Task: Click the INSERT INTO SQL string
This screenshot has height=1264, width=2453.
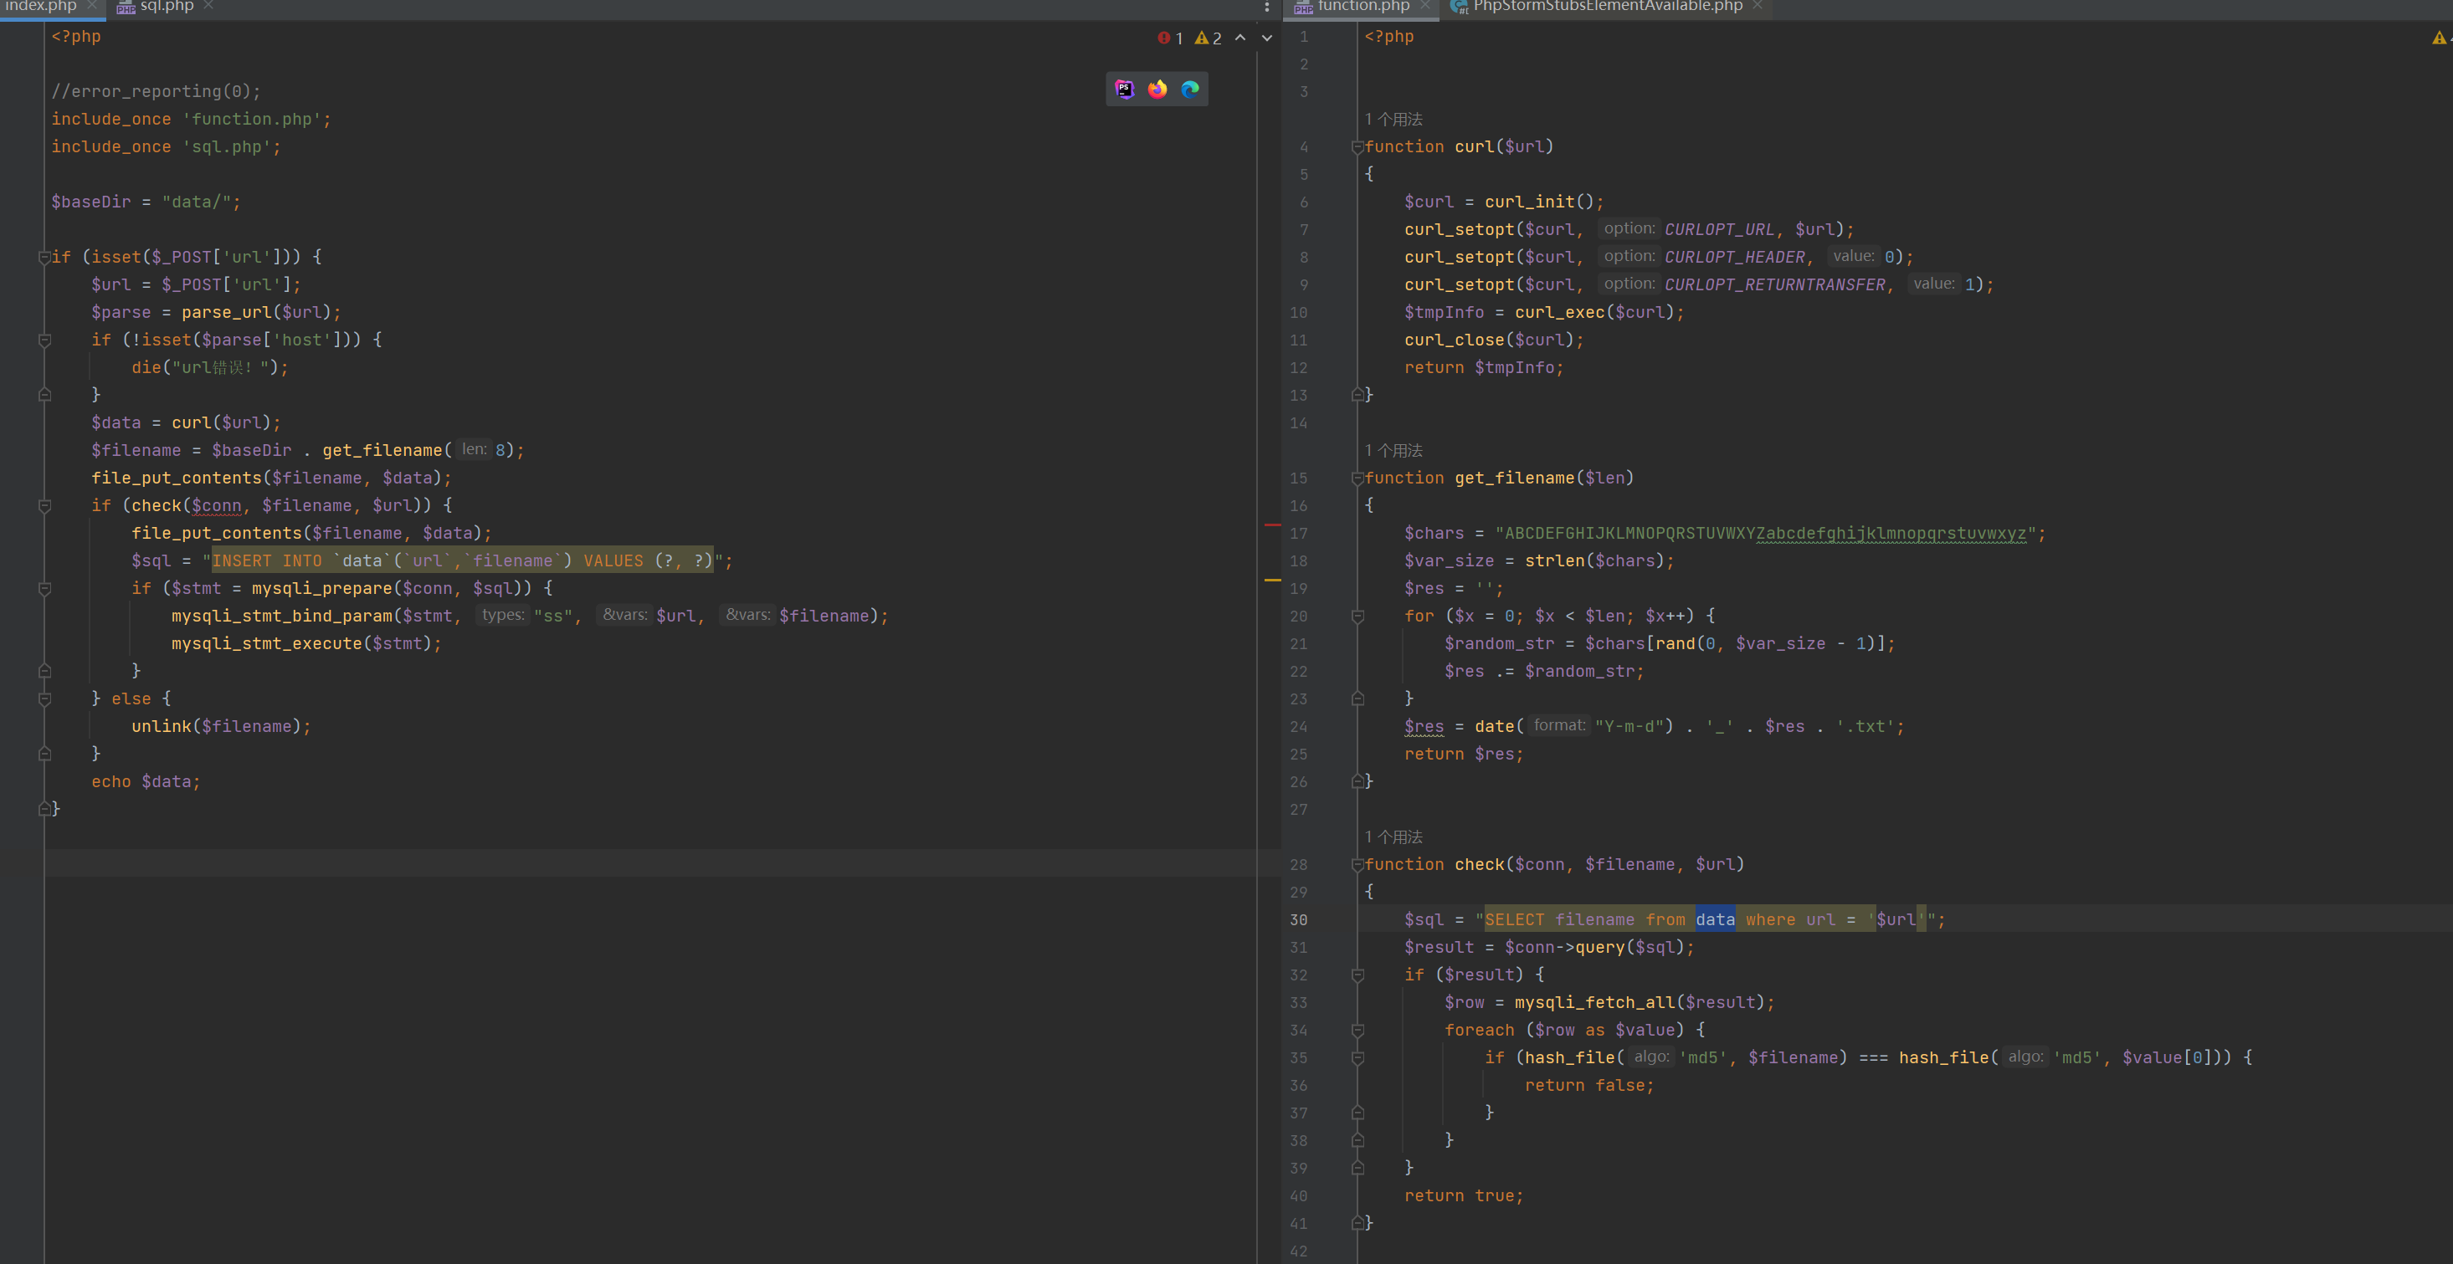Action: pyautogui.click(x=462, y=560)
